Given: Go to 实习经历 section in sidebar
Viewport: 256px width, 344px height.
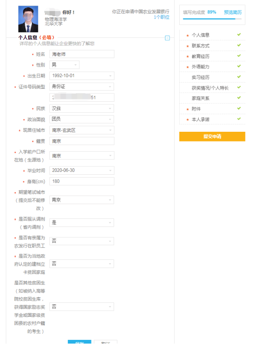Looking at the screenshot, I should coord(201,77).
